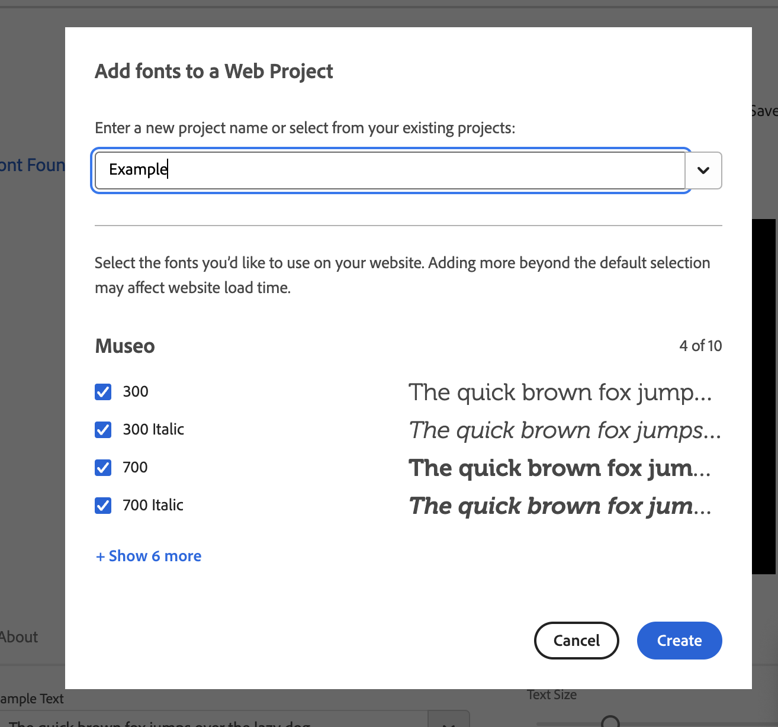Toggle the 300 Italic checkbox
This screenshot has width=778, height=727.
(103, 430)
